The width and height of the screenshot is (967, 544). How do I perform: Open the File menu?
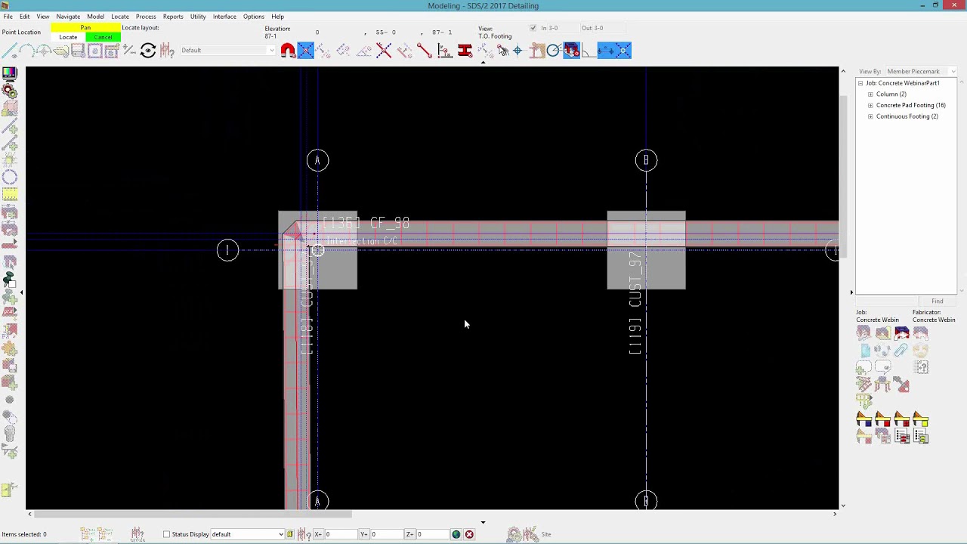coord(8,17)
